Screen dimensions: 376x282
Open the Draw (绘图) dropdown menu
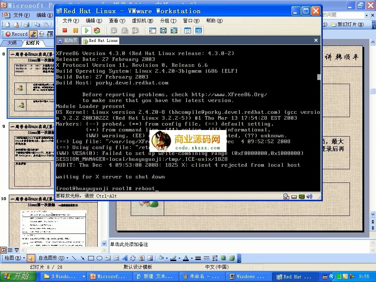pos(15,258)
